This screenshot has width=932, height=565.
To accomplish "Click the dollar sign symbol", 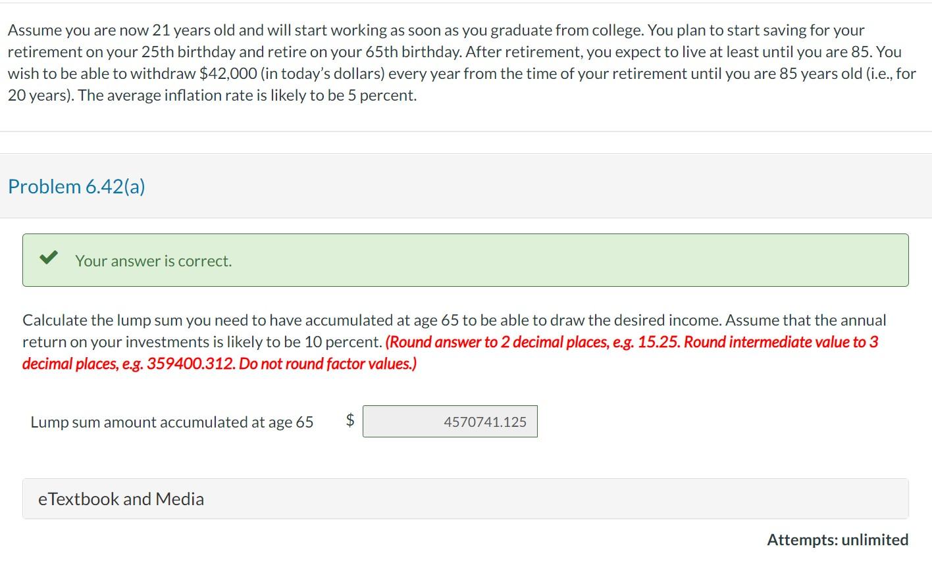I will 349,420.
